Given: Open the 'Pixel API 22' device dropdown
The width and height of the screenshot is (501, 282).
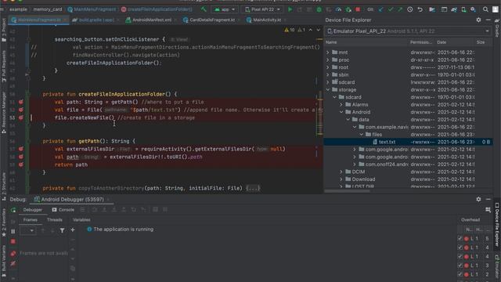Looking at the screenshot, I should (262, 9).
